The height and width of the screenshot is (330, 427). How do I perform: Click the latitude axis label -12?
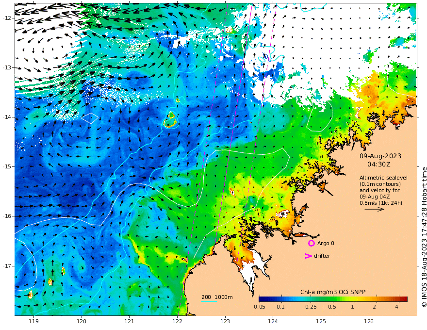(7, 18)
